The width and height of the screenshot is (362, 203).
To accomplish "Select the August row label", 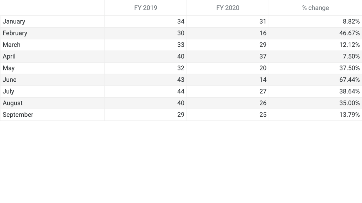I will pos(12,103).
